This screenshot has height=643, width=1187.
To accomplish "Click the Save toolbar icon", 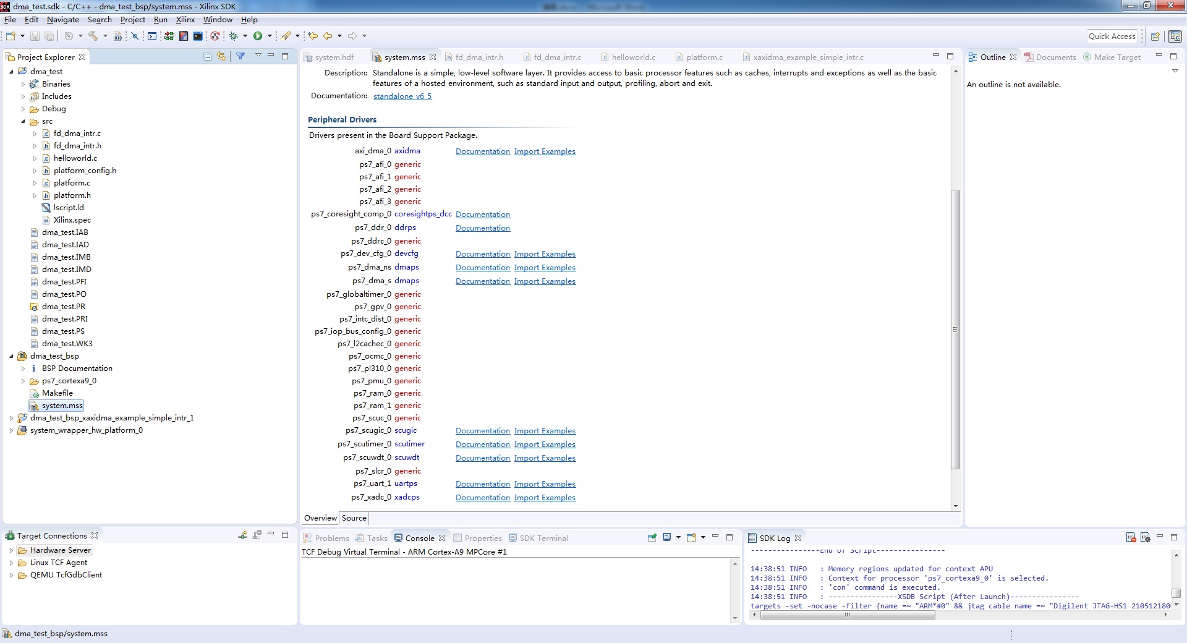I will 35,36.
